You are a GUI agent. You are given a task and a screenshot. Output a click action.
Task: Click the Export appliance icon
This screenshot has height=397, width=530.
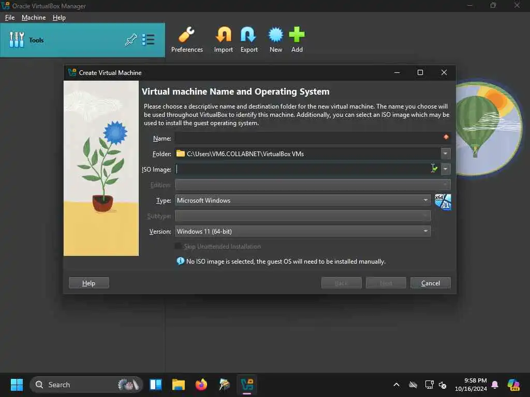click(x=249, y=39)
